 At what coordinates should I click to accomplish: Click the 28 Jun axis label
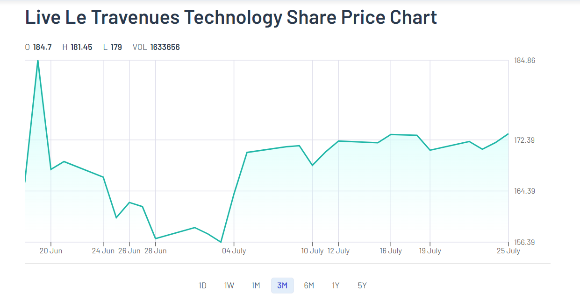pyautogui.click(x=155, y=251)
